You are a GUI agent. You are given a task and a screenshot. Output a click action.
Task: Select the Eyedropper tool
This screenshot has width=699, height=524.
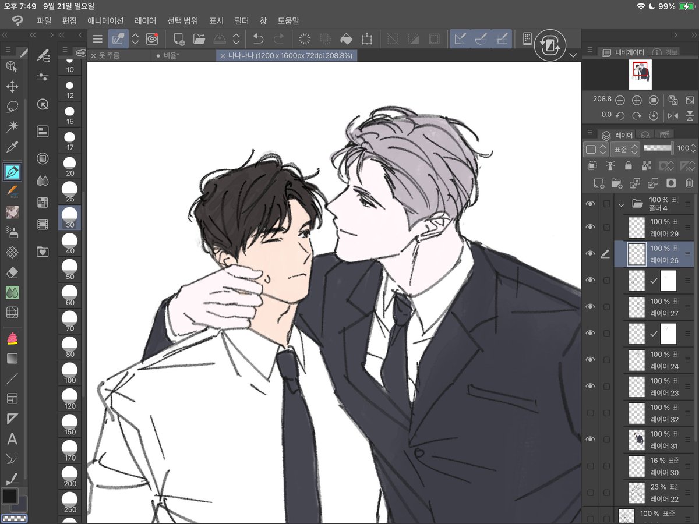tap(12, 146)
